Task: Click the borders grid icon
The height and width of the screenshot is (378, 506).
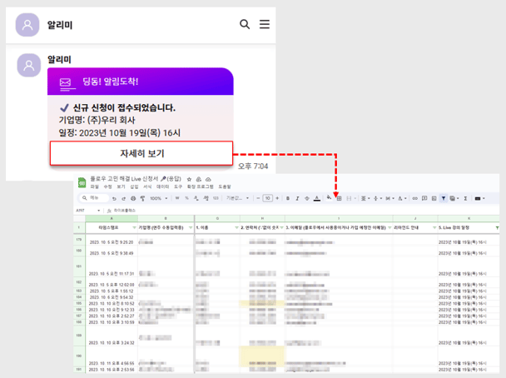Action: 340,198
